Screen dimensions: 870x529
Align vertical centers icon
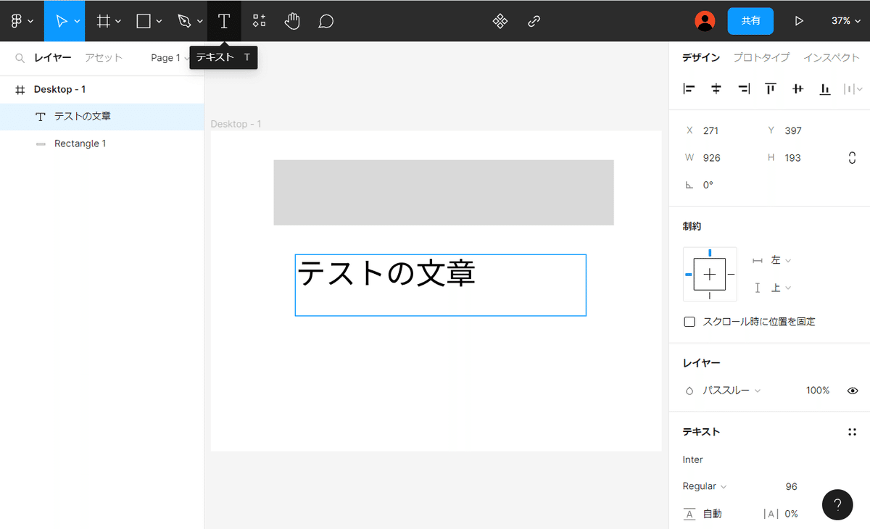click(798, 89)
